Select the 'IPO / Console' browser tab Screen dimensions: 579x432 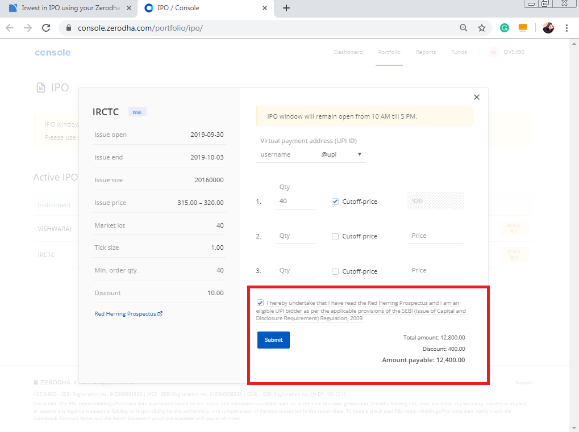click(x=206, y=8)
